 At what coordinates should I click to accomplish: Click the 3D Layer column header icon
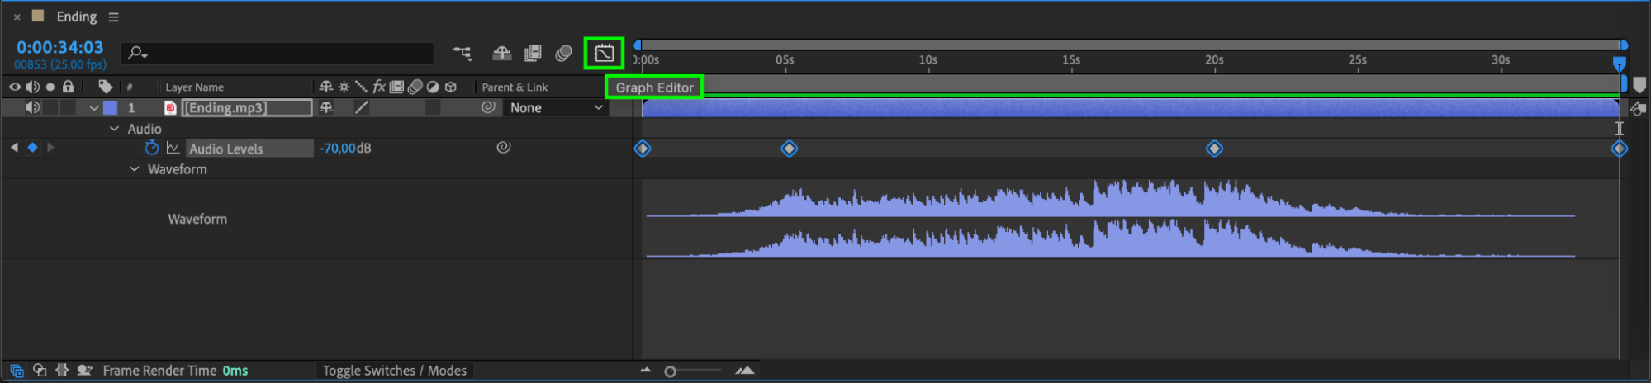coord(451,87)
